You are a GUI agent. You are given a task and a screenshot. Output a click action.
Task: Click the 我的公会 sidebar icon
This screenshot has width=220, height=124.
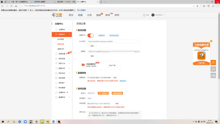(56, 63)
